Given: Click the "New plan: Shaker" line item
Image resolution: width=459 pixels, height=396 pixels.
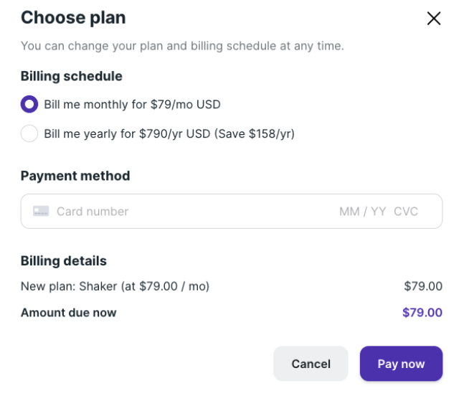Looking at the screenshot, I should 115,287.
